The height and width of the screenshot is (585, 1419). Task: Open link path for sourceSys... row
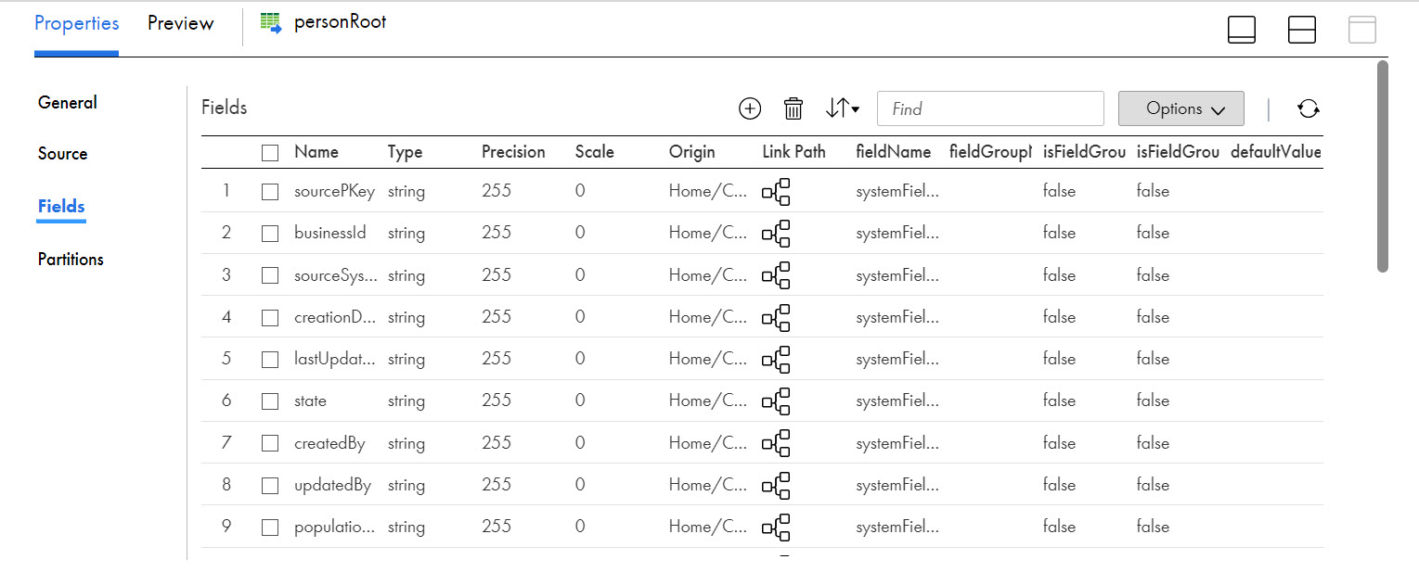click(x=776, y=275)
